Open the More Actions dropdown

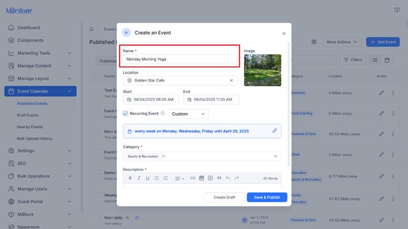pyautogui.click(x=342, y=42)
